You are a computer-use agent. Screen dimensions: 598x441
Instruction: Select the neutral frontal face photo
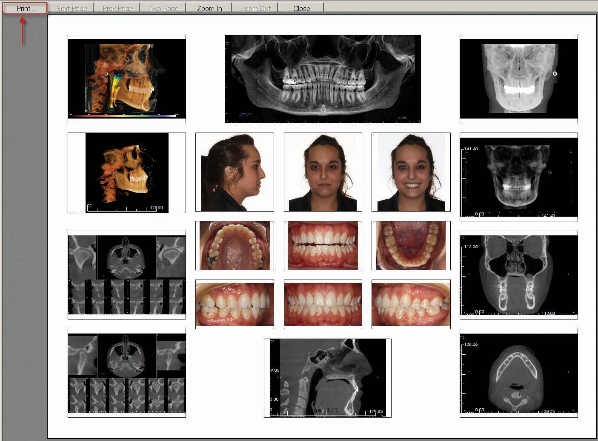[x=323, y=172]
